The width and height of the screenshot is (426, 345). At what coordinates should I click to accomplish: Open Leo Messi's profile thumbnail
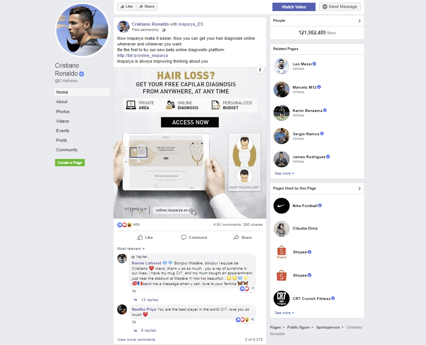[282, 66]
